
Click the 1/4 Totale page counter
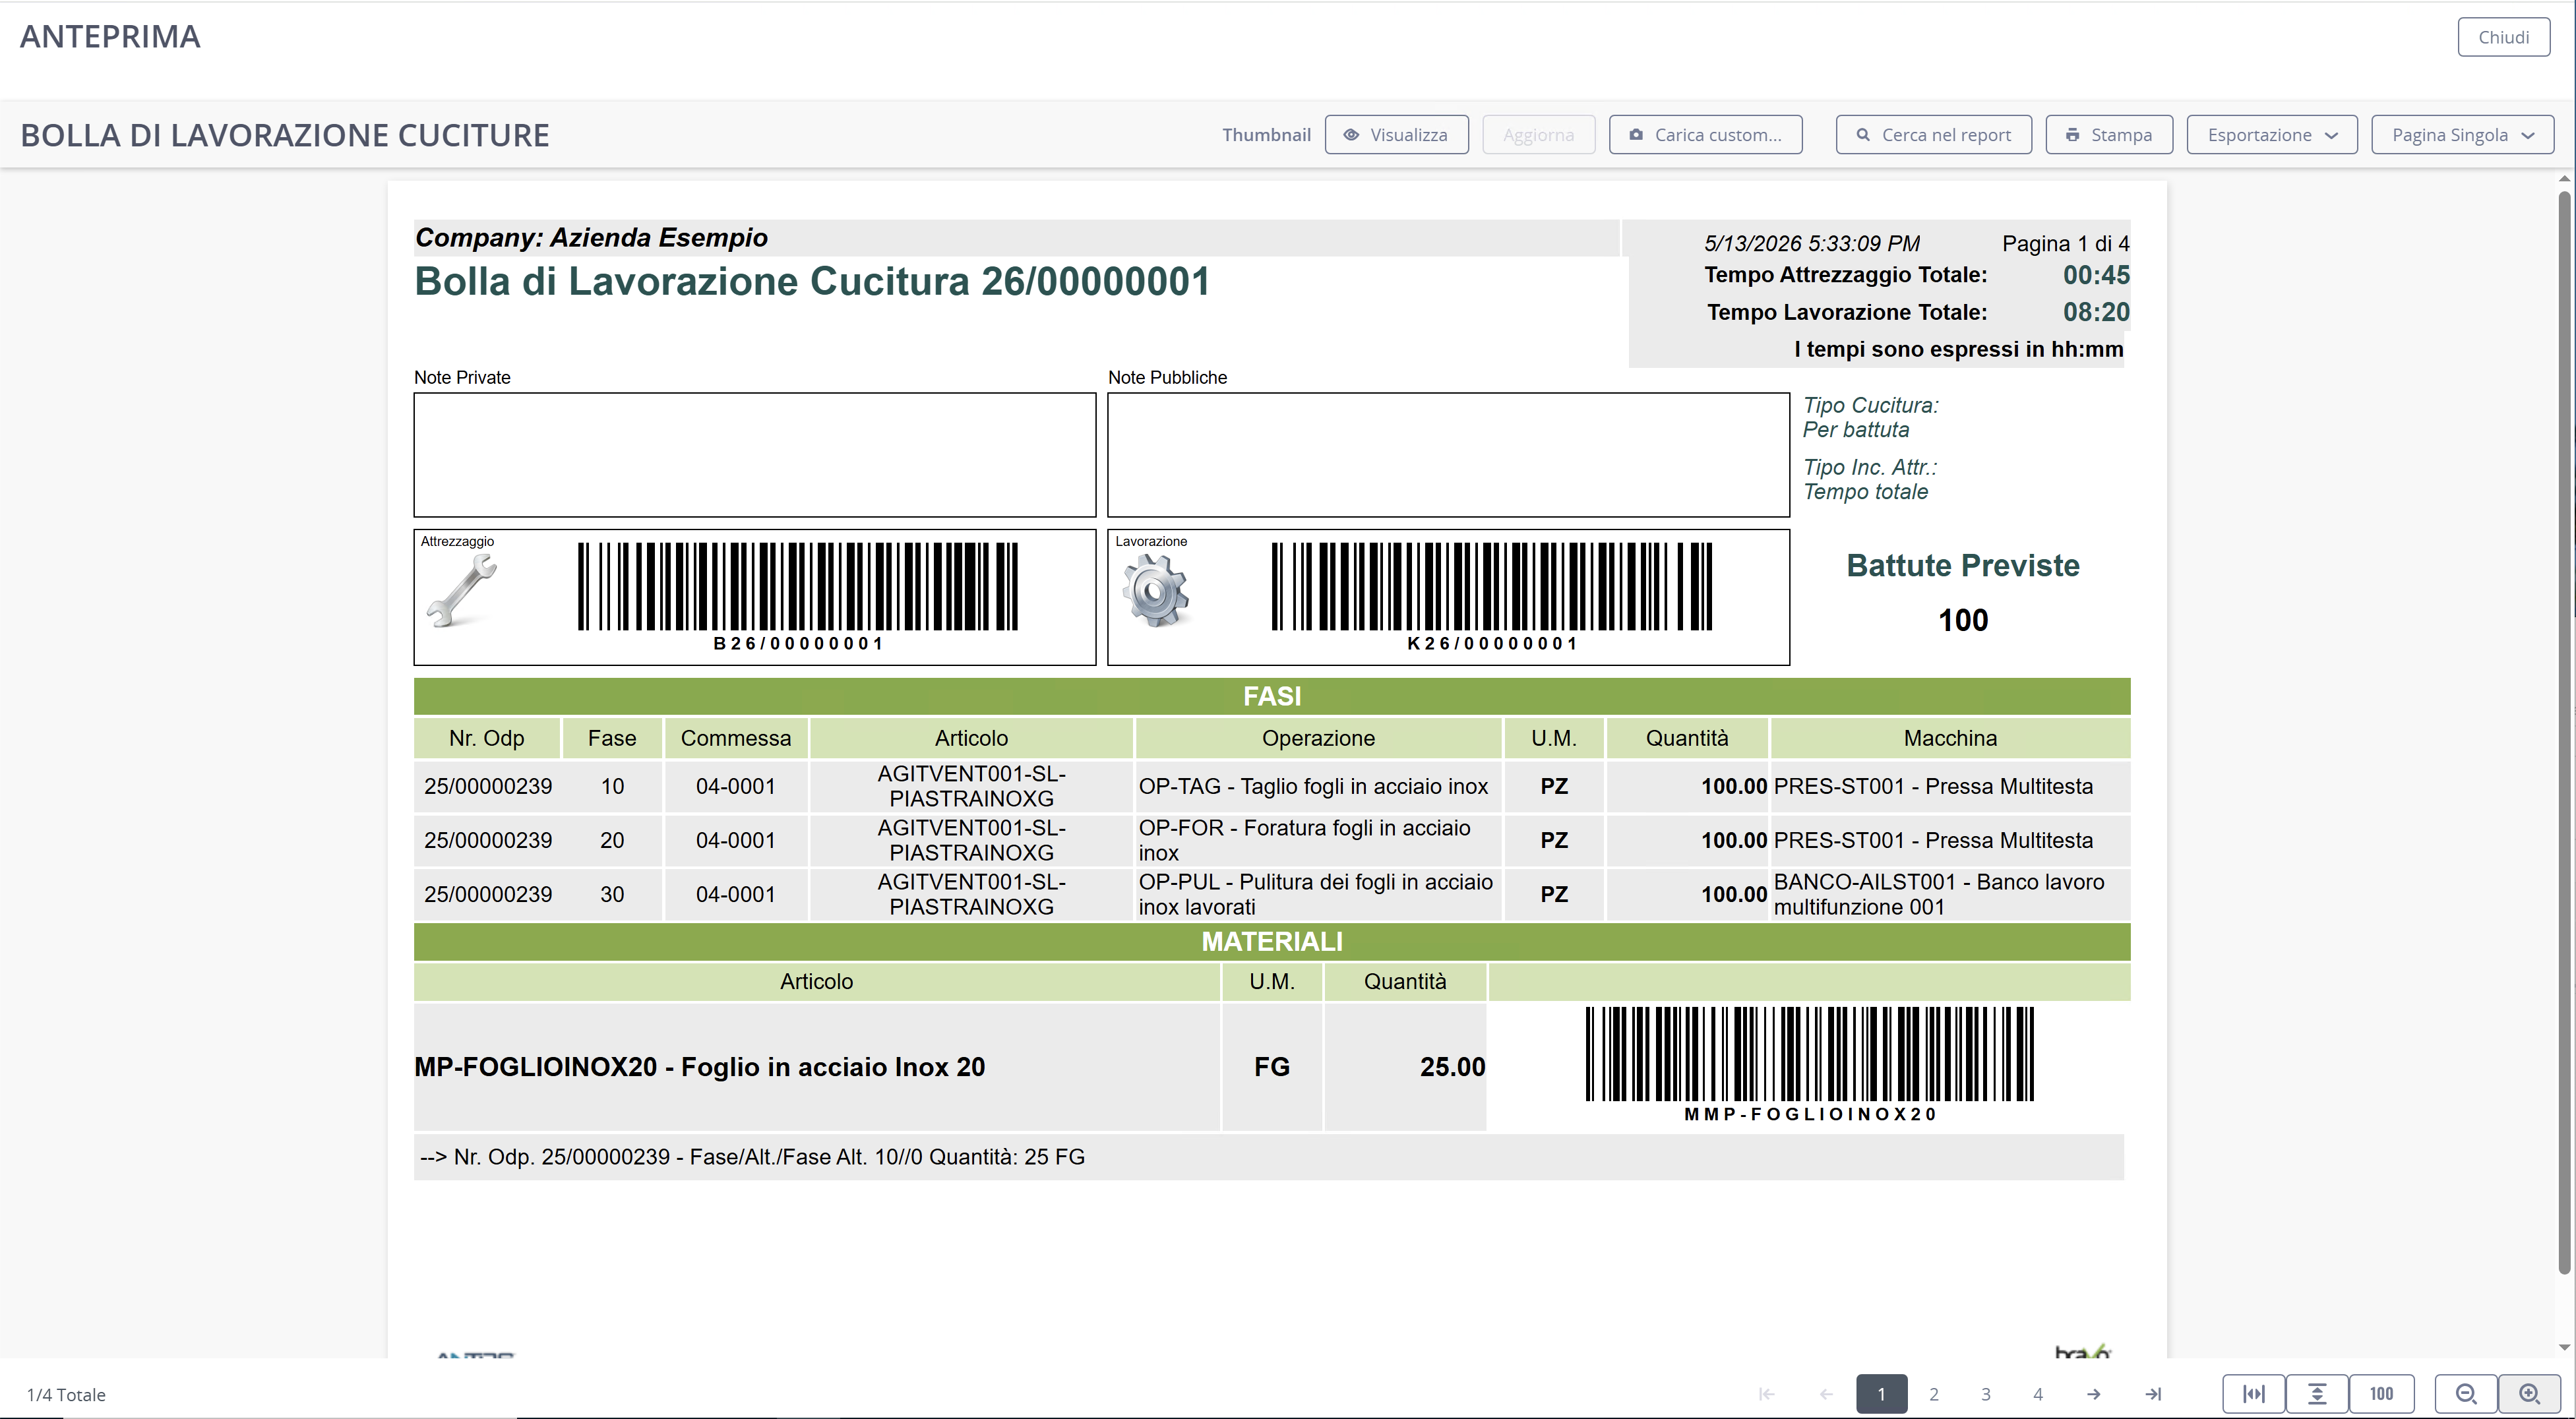[66, 1395]
